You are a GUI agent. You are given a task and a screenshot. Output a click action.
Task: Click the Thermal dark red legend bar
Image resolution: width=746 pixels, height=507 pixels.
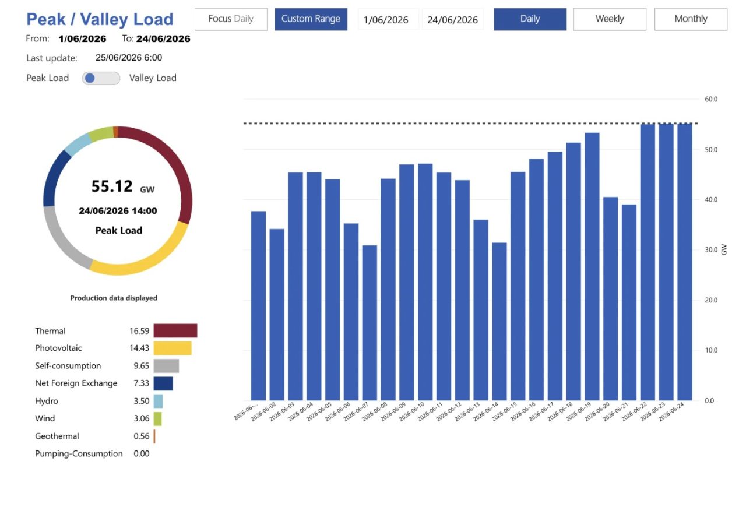pos(175,331)
